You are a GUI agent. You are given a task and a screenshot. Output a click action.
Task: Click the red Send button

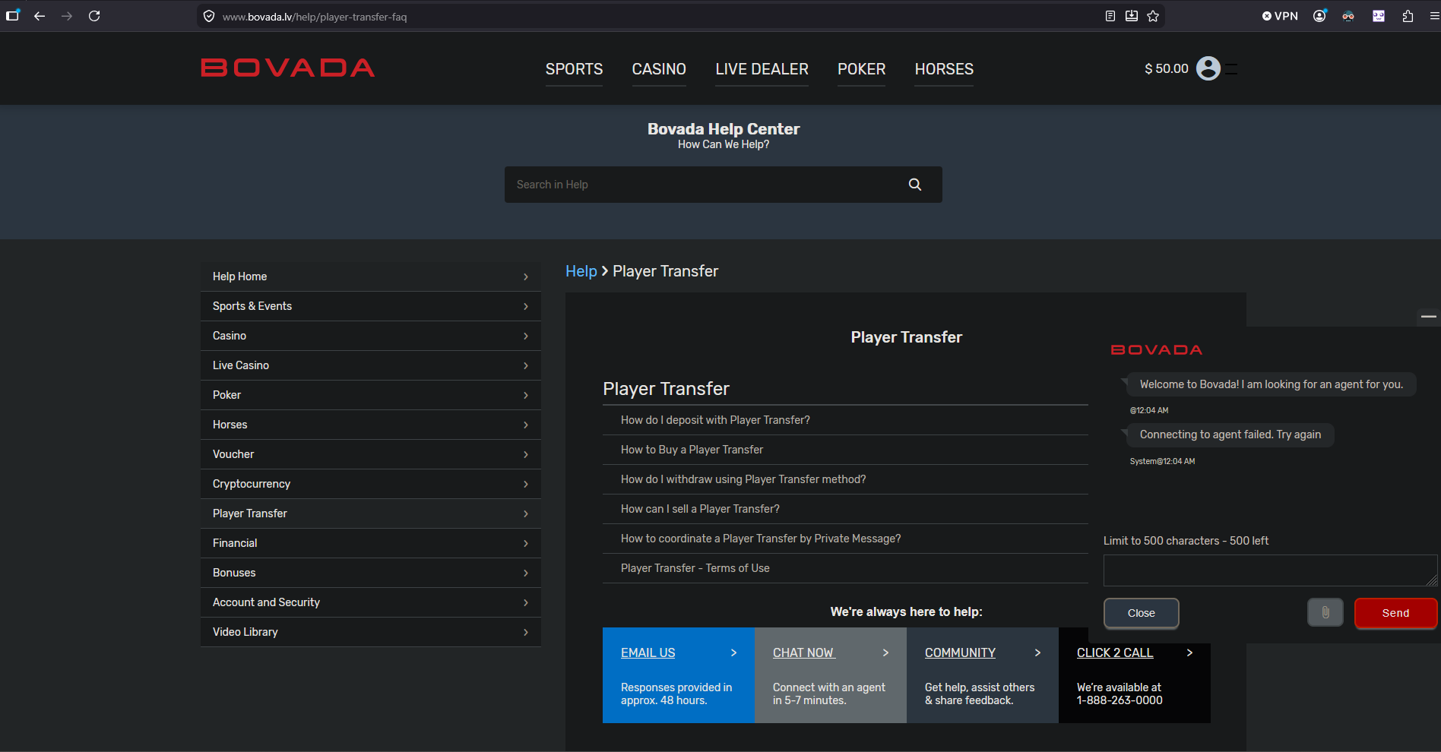pyautogui.click(x=1395, y=613)
